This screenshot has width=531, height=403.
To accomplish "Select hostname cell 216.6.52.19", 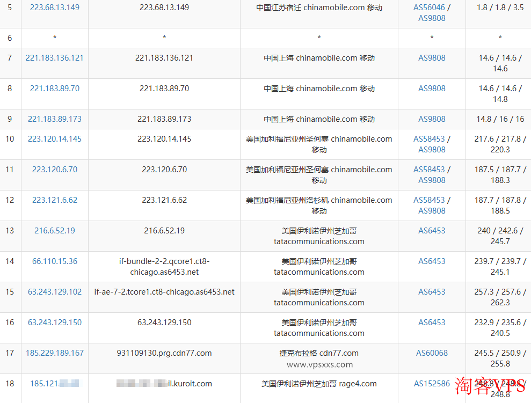I will [164, 236].
